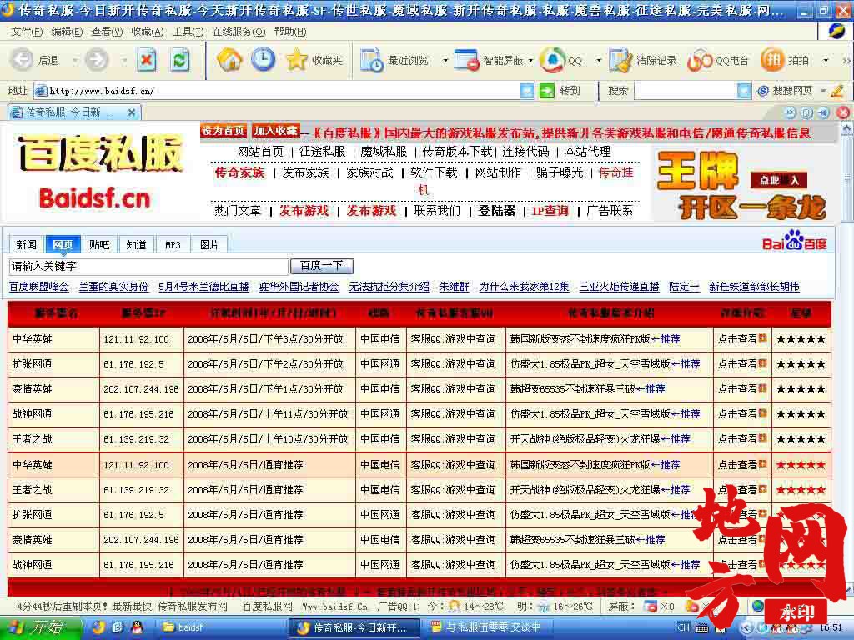Open Favorites star 收藏夹
The image size is (854, 640).
[x=314, y=60]
